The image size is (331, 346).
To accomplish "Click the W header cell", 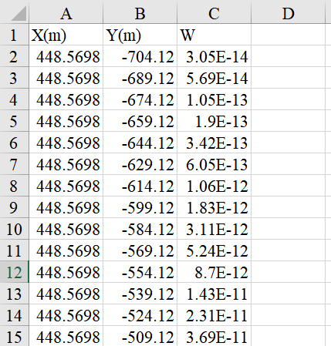I will 214,35.
